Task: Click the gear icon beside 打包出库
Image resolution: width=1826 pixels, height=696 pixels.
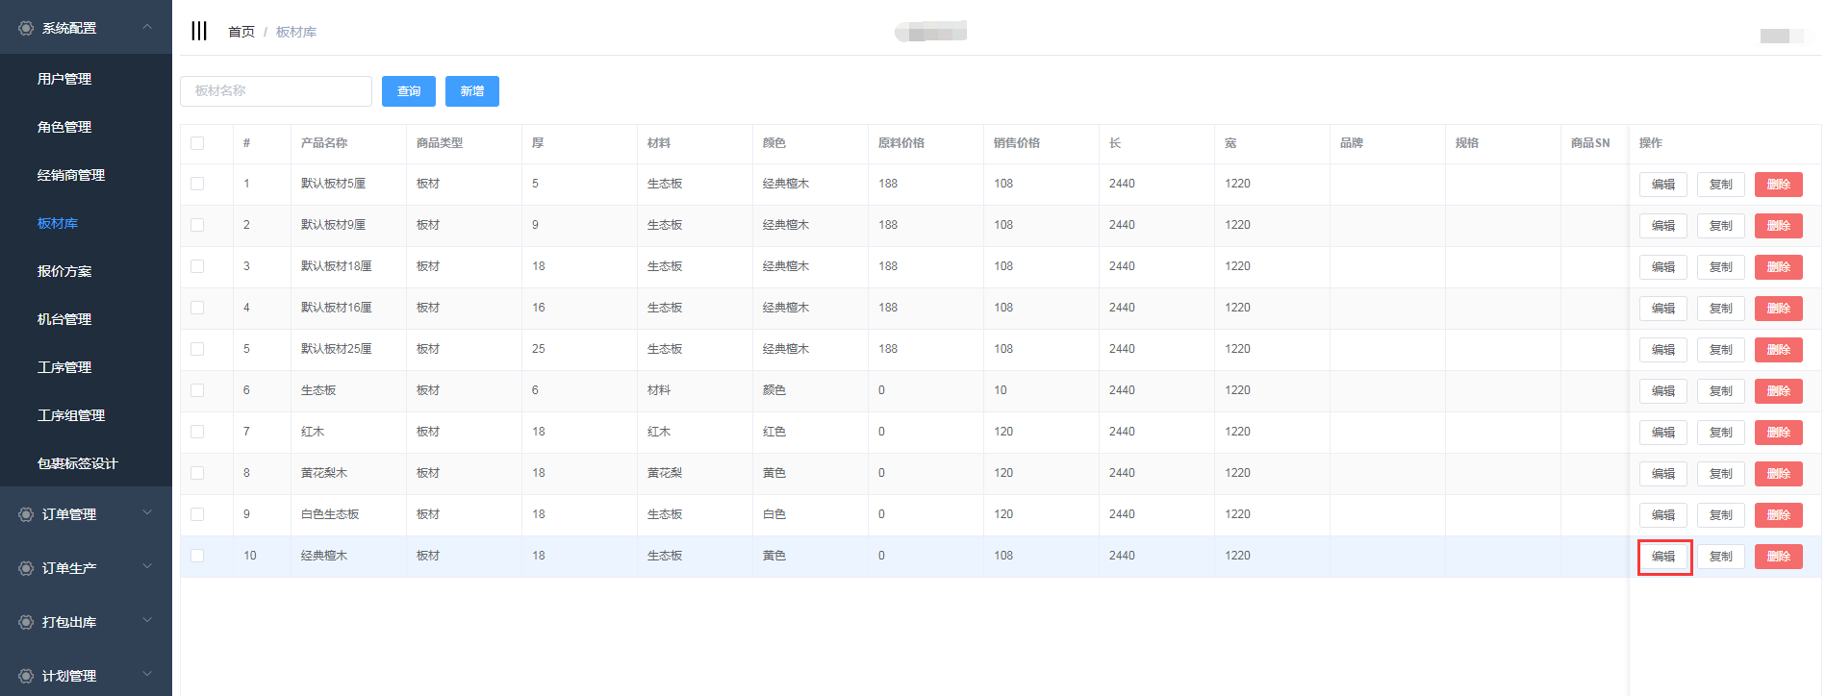Action: click(26, 623)
